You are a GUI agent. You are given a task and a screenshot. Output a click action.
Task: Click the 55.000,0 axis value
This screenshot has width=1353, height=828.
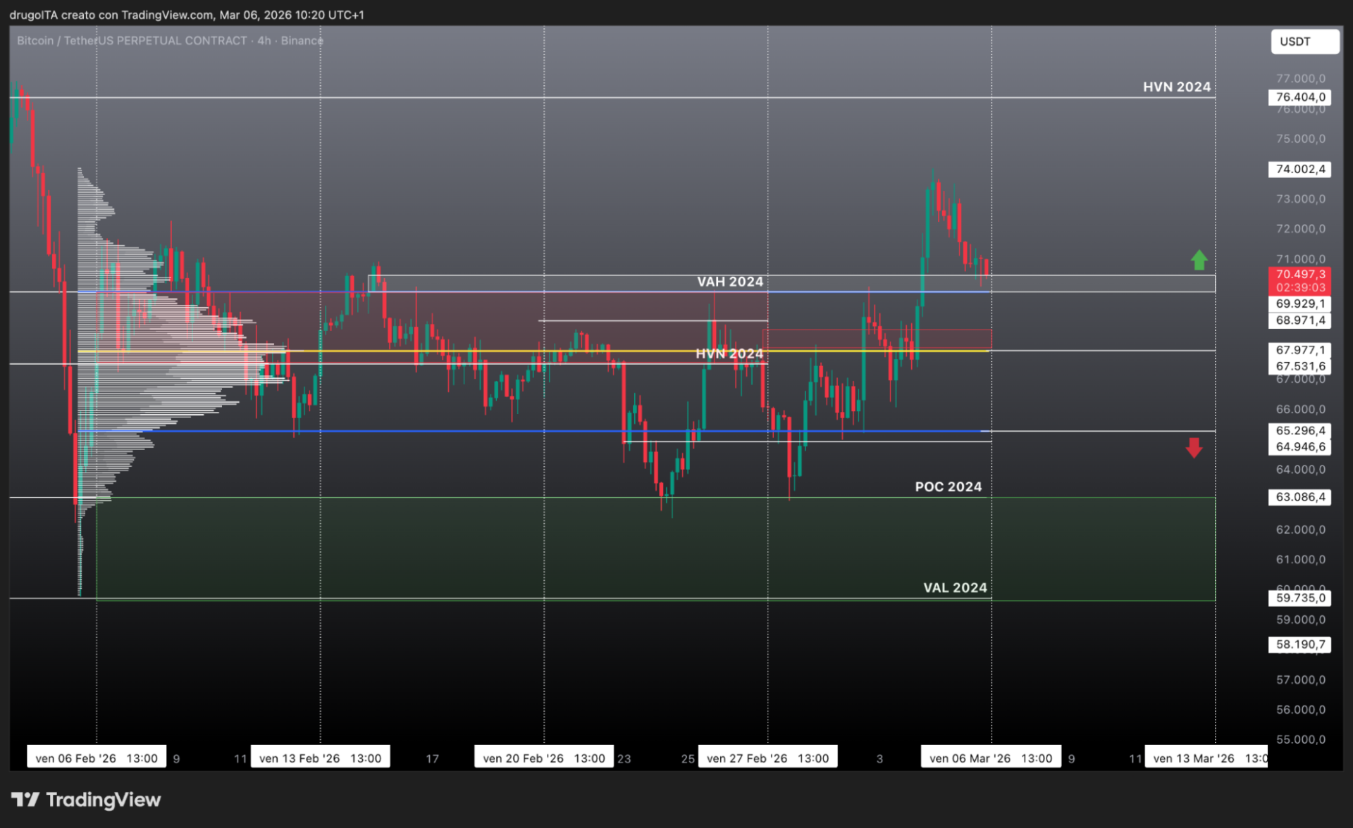(x=1301, y=739)
